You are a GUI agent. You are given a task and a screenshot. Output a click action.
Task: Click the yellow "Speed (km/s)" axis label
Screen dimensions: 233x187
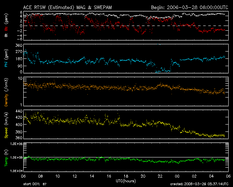tap(6, 125)
